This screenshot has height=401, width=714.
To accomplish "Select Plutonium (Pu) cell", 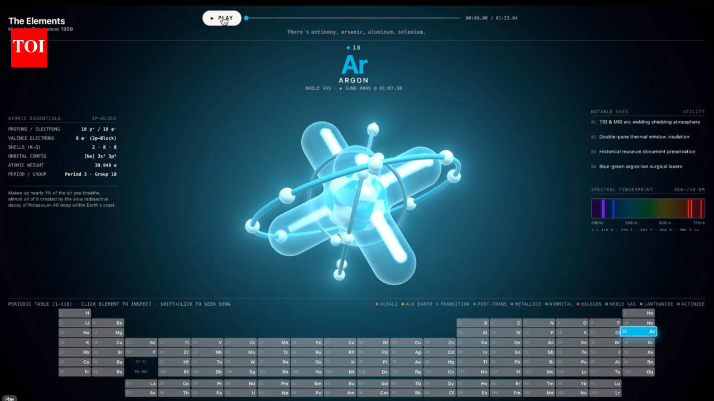I will [x=307, y=393].
